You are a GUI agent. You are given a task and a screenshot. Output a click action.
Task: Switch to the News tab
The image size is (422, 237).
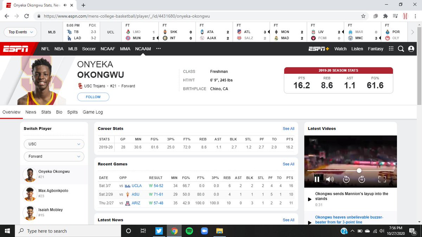(31, 112)
